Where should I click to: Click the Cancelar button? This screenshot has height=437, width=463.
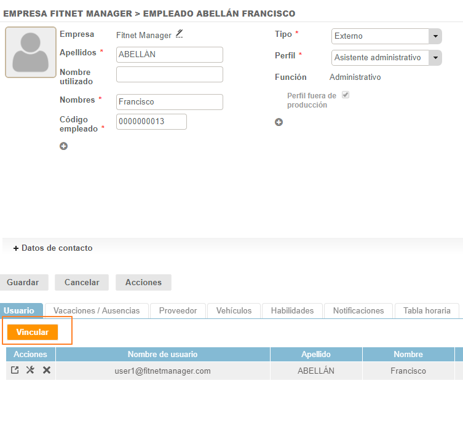pos(82,283)
